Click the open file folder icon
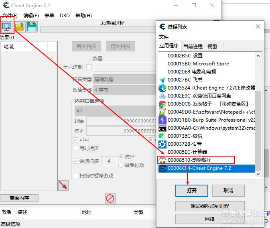This screenshot has width=270, height=228. [20, 27]
